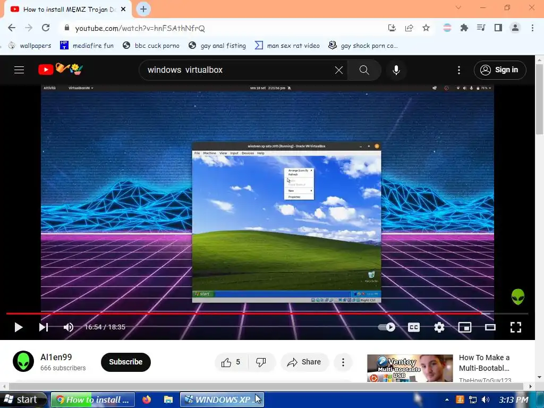Bookmark this page with the star
The height and width of the screenshot is (408, 544).
(426, 28)
